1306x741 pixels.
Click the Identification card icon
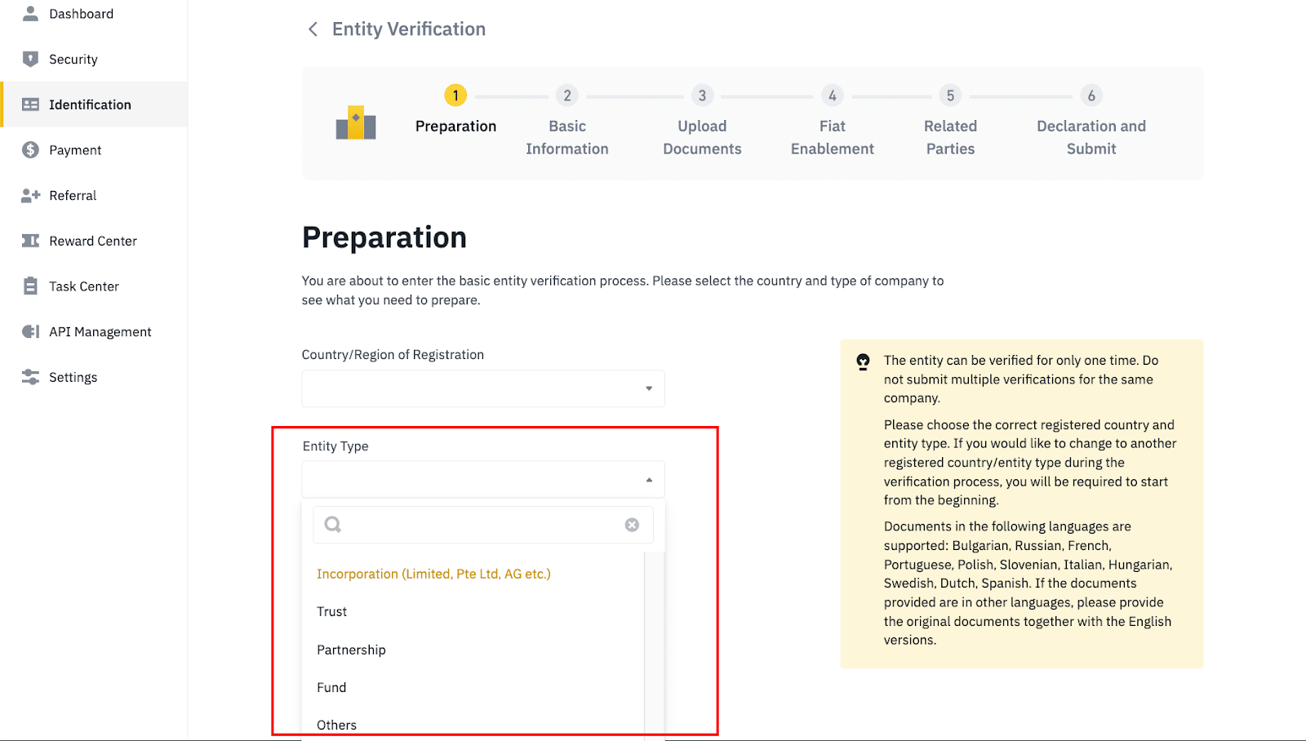(x=30, y=104)
